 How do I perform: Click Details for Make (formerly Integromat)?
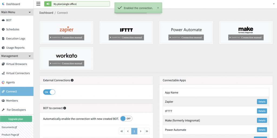(x=262, y=121)
